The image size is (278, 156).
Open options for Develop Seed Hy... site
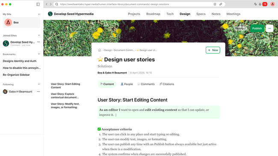38,42
